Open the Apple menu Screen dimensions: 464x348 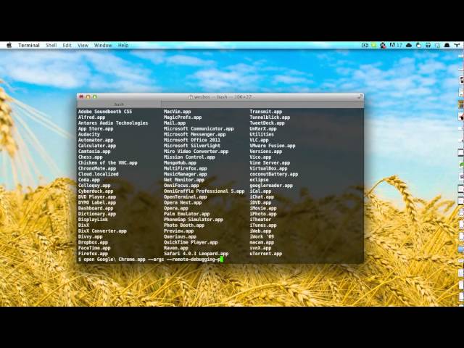pyautogui.click(x=9, y=45)
